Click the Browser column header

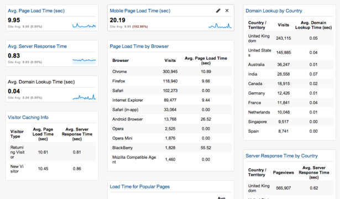pyautogui.click(x=121, y=60)
